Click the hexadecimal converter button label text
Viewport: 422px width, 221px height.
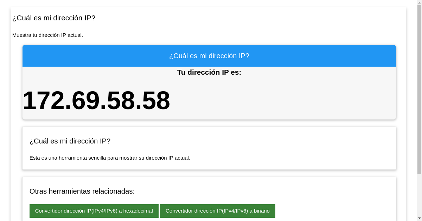94,211
